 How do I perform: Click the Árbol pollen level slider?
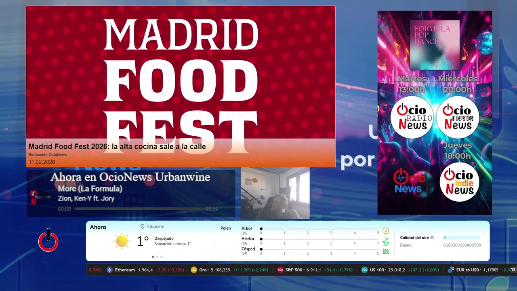click(319, 229)
